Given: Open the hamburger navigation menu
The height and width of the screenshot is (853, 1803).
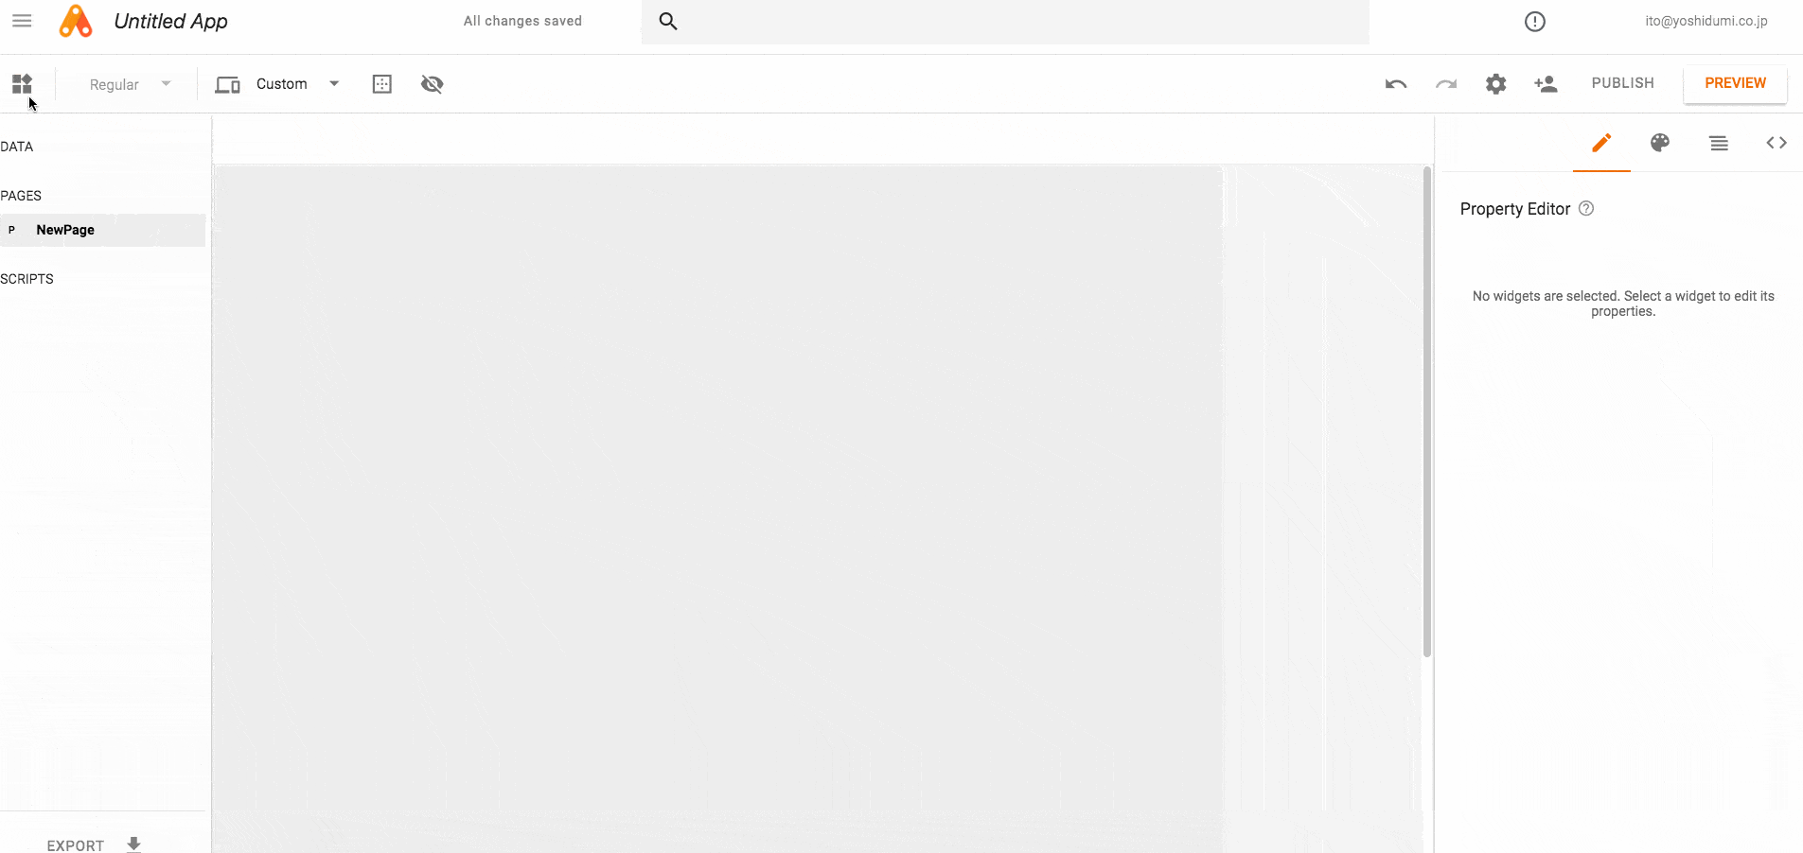Looking at the screenshot, I should point(22,21).
